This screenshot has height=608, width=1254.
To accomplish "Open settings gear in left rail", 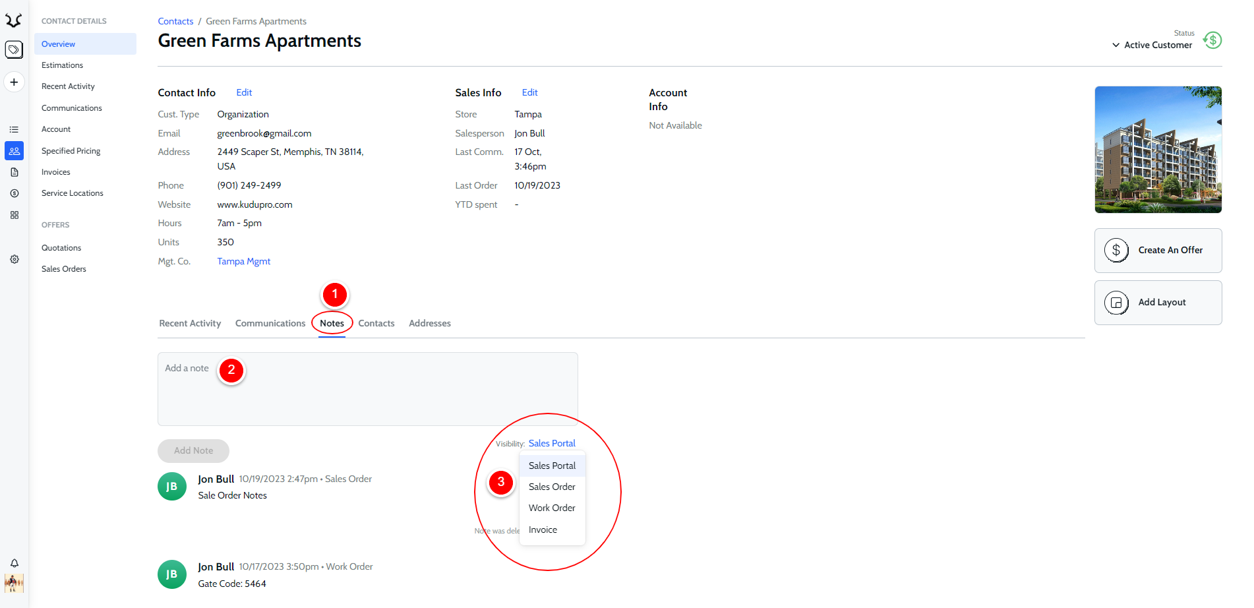I will click(14, 260).
